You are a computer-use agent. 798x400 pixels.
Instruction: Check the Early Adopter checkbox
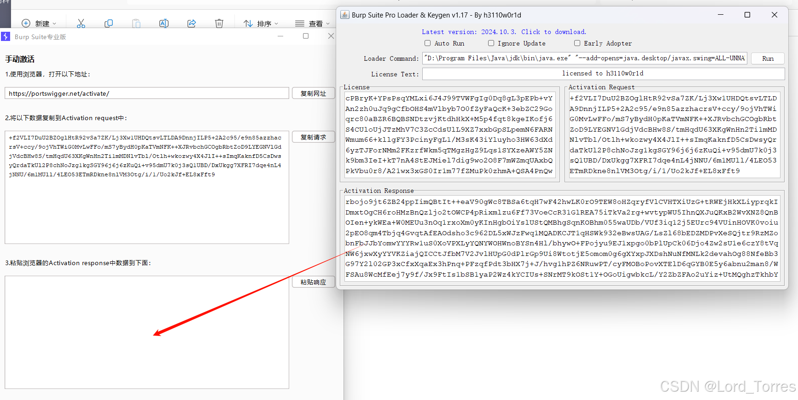pos(577,43)
